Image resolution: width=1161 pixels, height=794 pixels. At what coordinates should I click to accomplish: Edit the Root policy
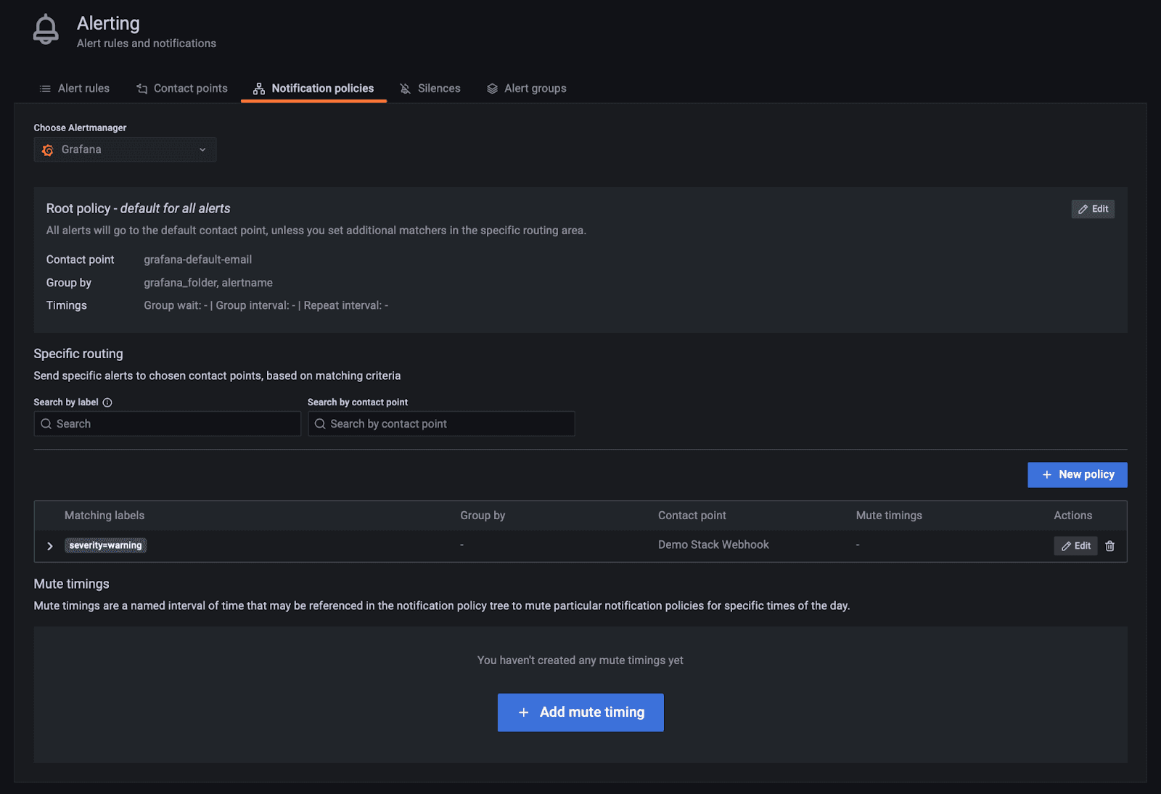tap(1092, 209)
